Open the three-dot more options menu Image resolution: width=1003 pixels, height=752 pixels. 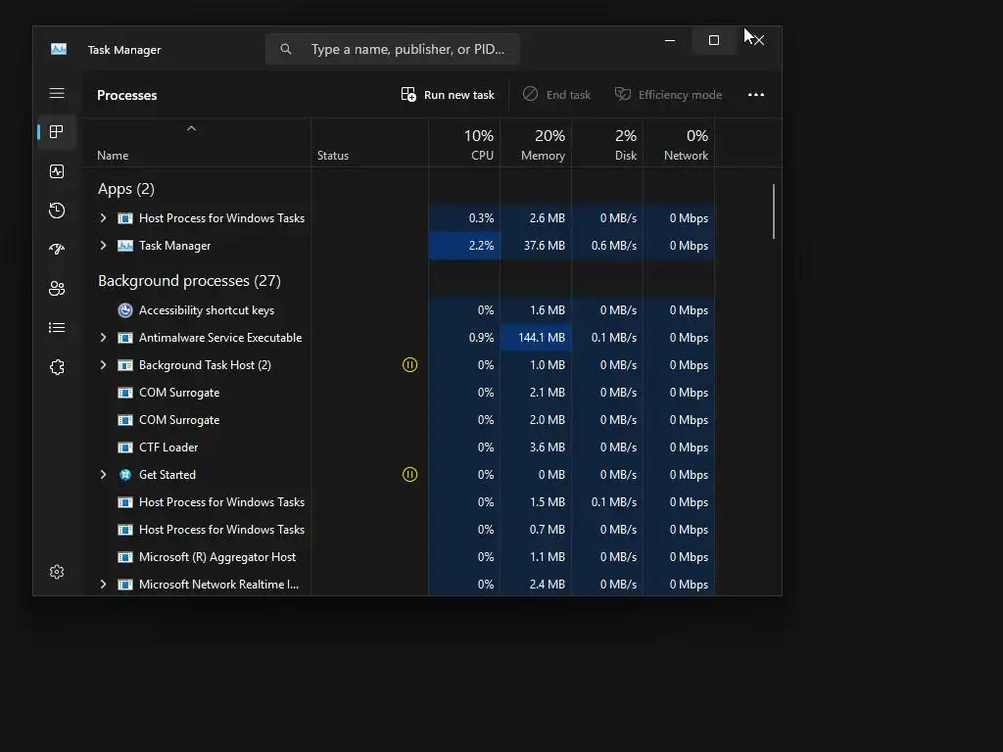[756, 95]
